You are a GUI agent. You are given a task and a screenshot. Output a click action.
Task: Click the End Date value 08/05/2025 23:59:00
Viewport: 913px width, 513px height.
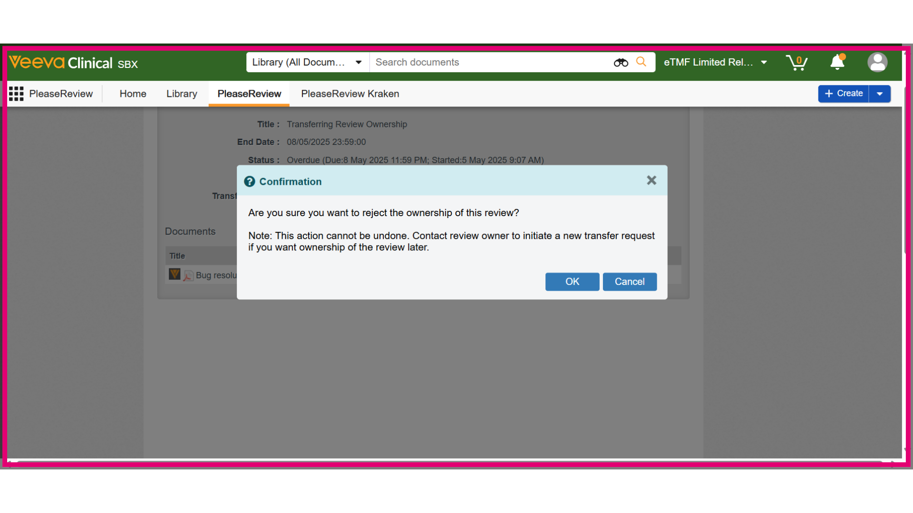(x=326, y=142)
